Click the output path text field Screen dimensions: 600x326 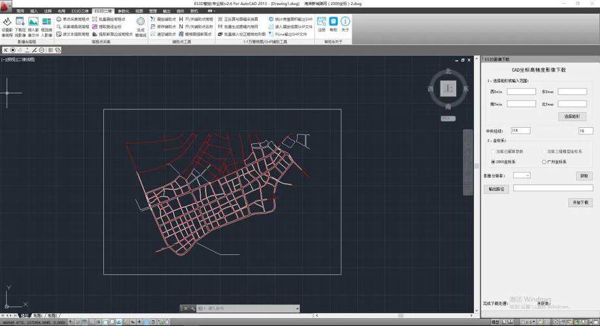point(553,188)
